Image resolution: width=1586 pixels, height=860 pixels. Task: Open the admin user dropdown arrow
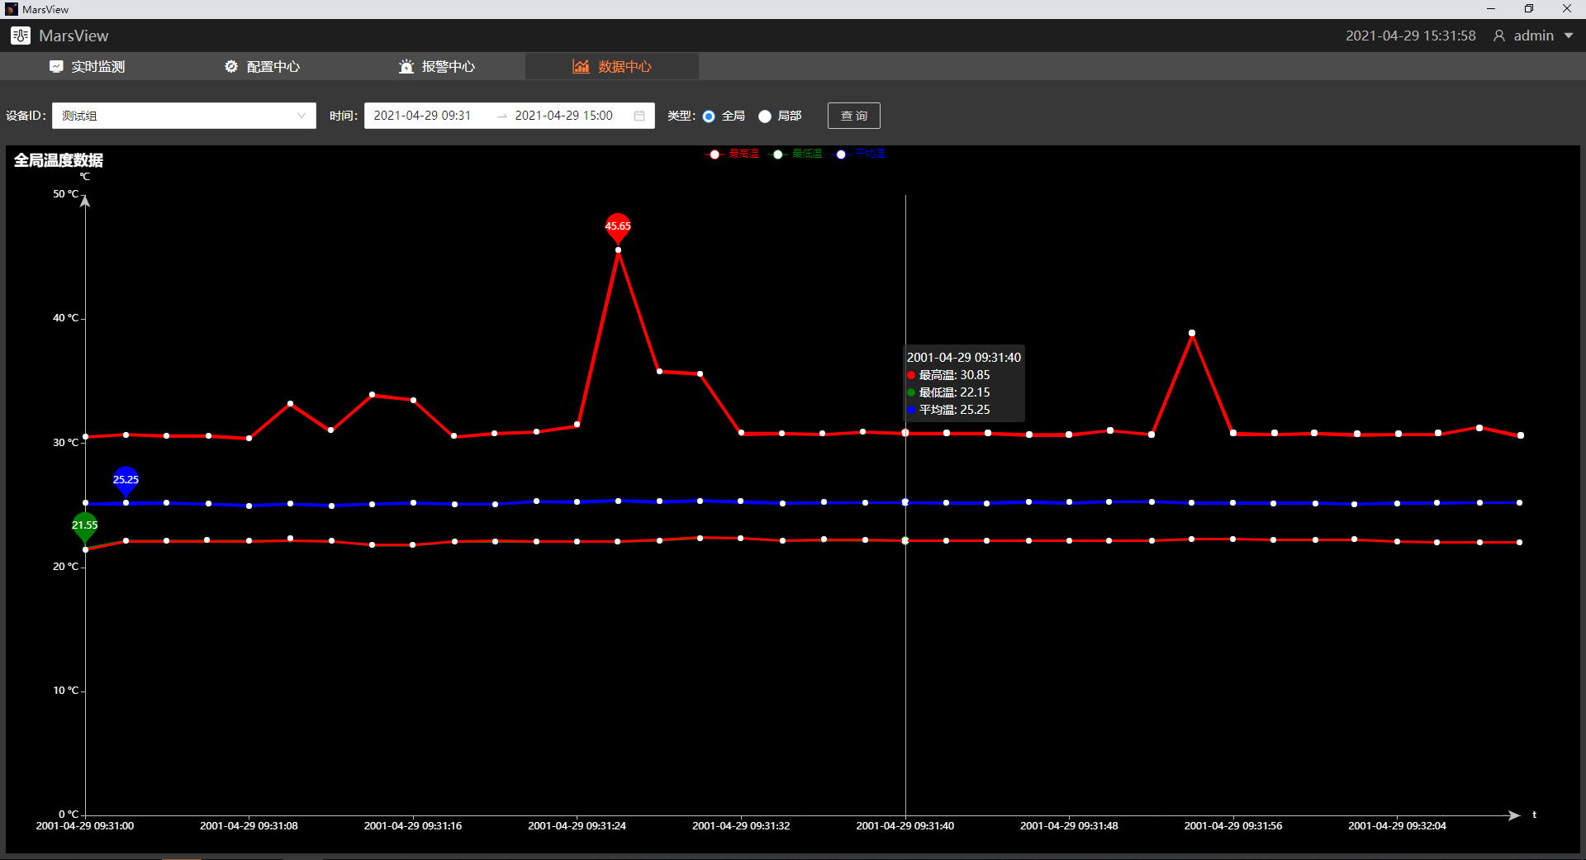(1569, 36)
